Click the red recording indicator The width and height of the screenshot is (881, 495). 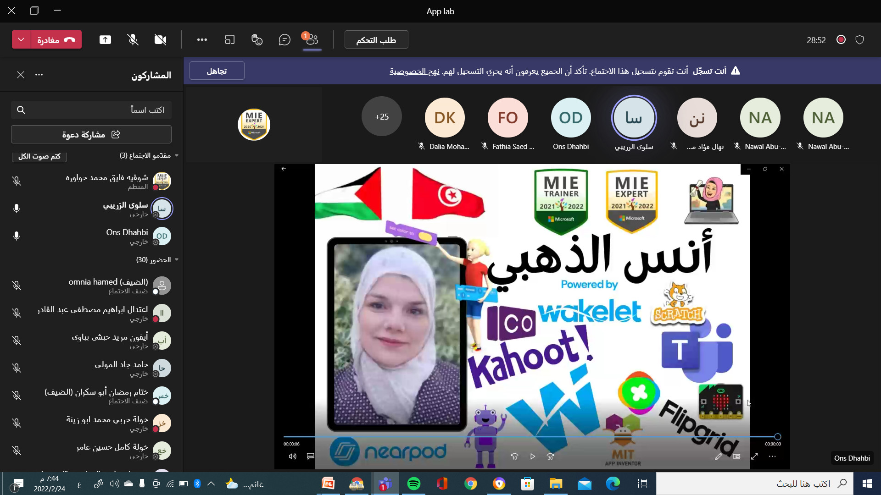coord(841,40)
